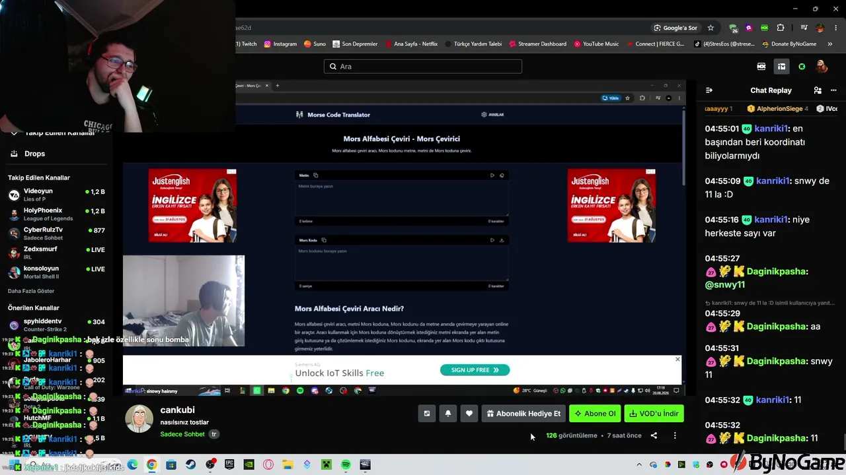Open the media control music icon in Chrome
This screenshot has width=846, height=475.
pos(804,28)
